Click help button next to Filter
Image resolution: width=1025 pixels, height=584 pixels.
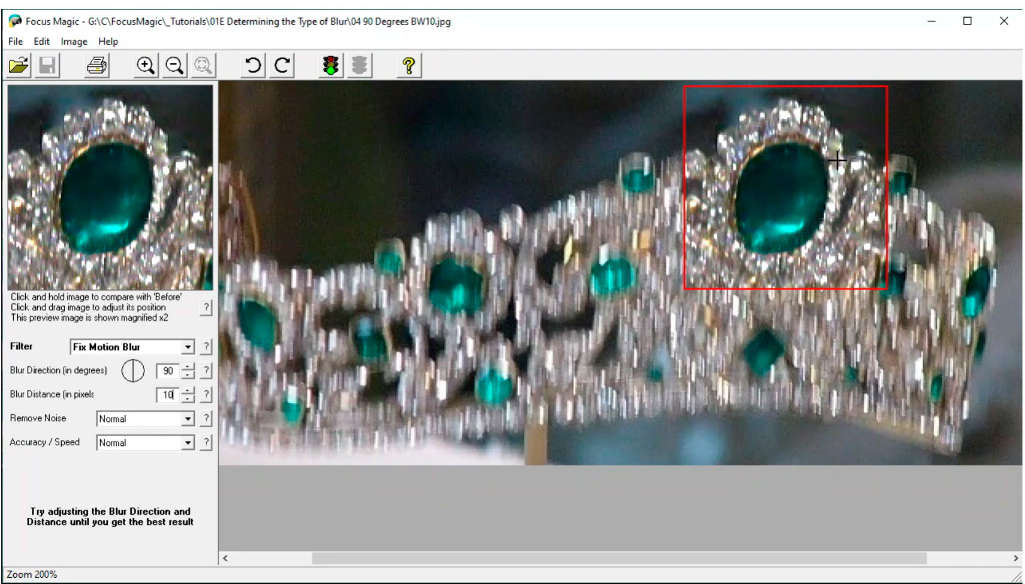pyautogui.click(x=206, y=347)
